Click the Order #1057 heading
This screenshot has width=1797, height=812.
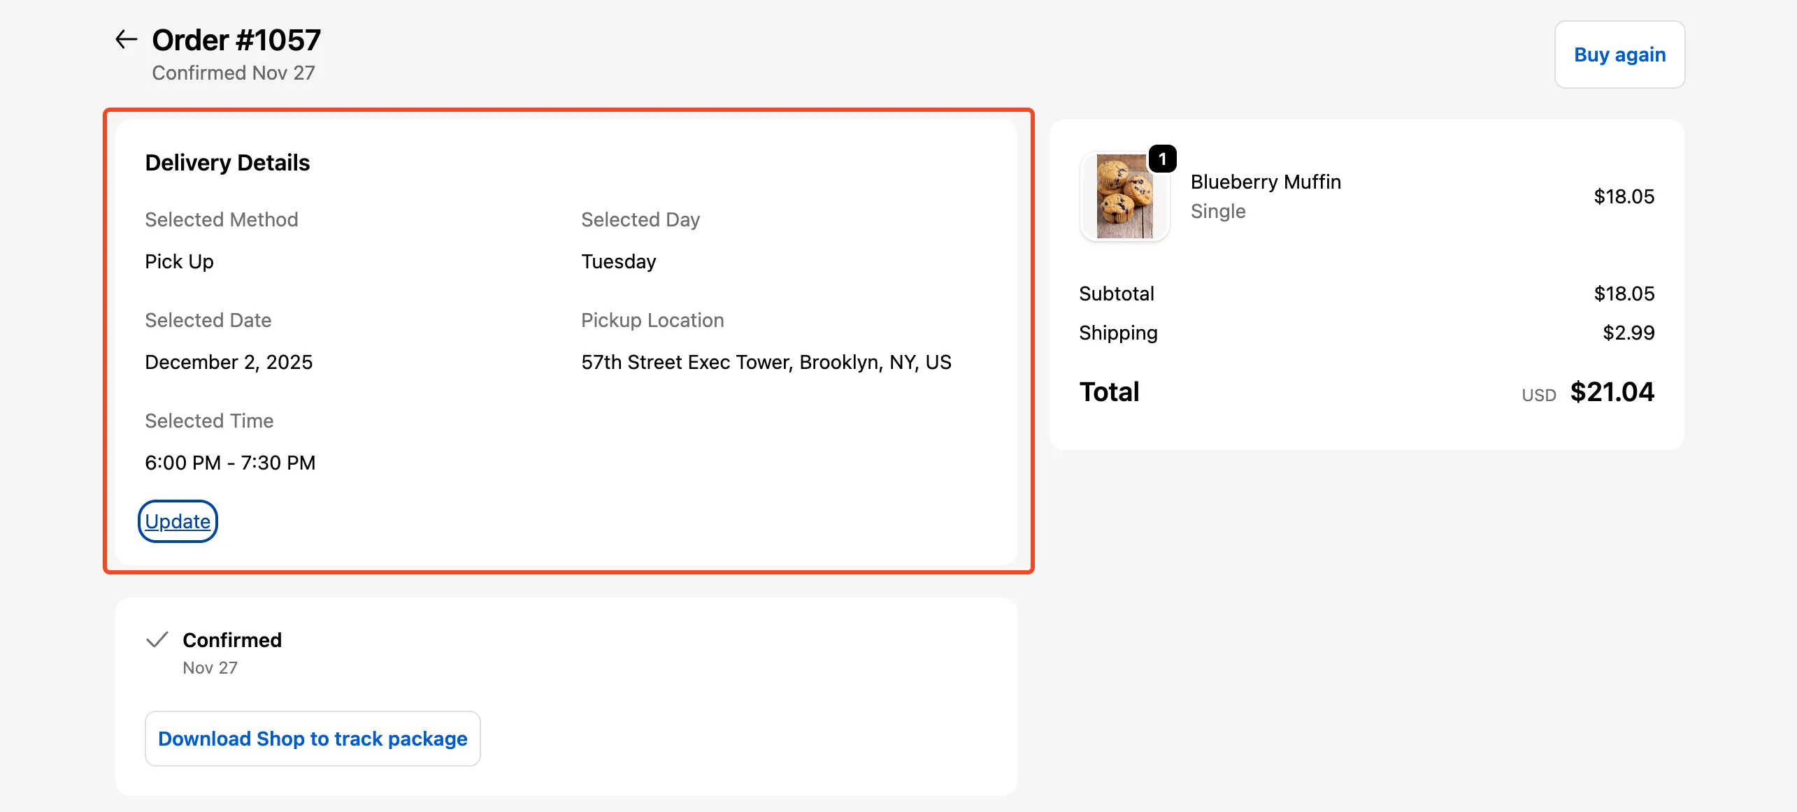pos(236,41)
